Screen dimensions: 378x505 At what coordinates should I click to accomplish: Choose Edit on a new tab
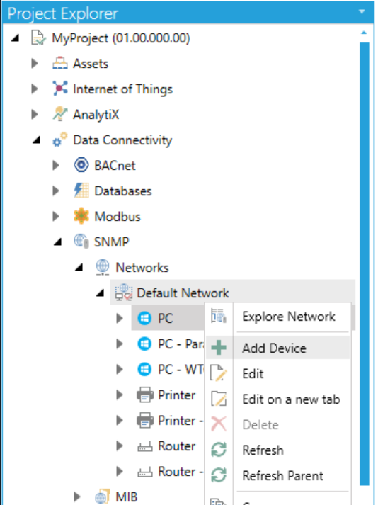click(x=291, y=399)
